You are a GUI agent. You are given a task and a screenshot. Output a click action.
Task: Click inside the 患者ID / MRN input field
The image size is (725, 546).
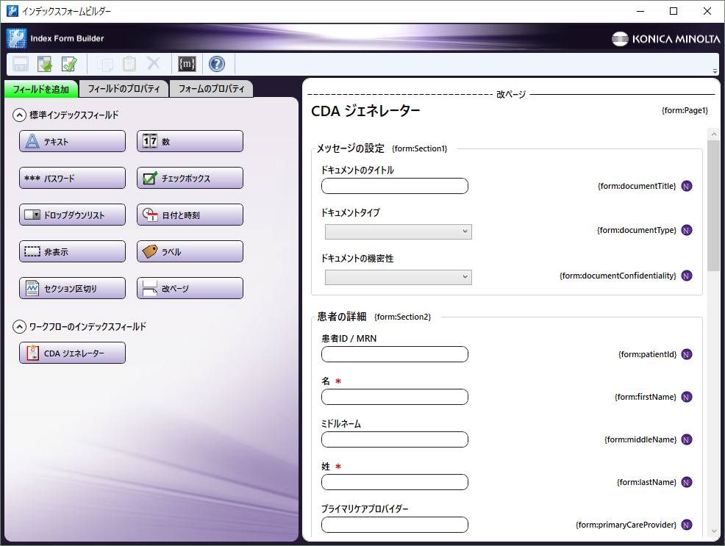[394, 354]
